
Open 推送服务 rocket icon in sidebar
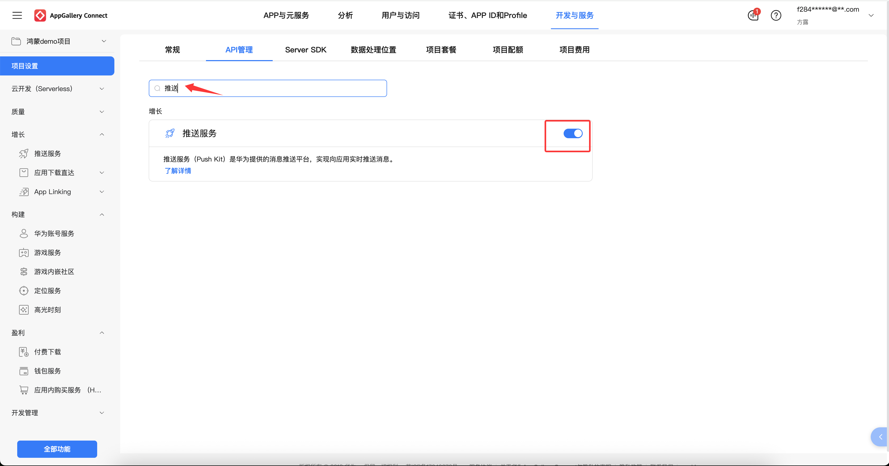click(24, 154)
